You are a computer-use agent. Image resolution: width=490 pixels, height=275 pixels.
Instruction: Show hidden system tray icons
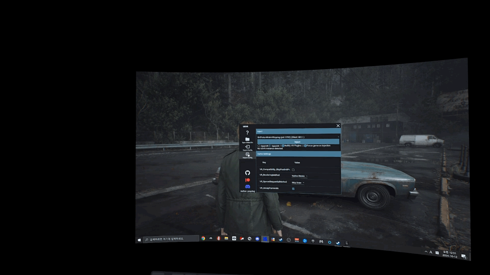click(426, 252)
